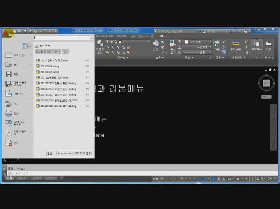Pin the 20110203A1.dwg recent file
This screenshot has width=280, height=209.
(87, 66)
